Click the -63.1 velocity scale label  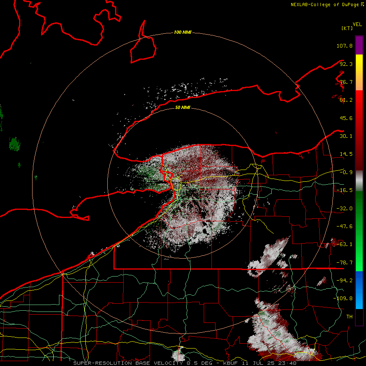[x=344, y=244]
